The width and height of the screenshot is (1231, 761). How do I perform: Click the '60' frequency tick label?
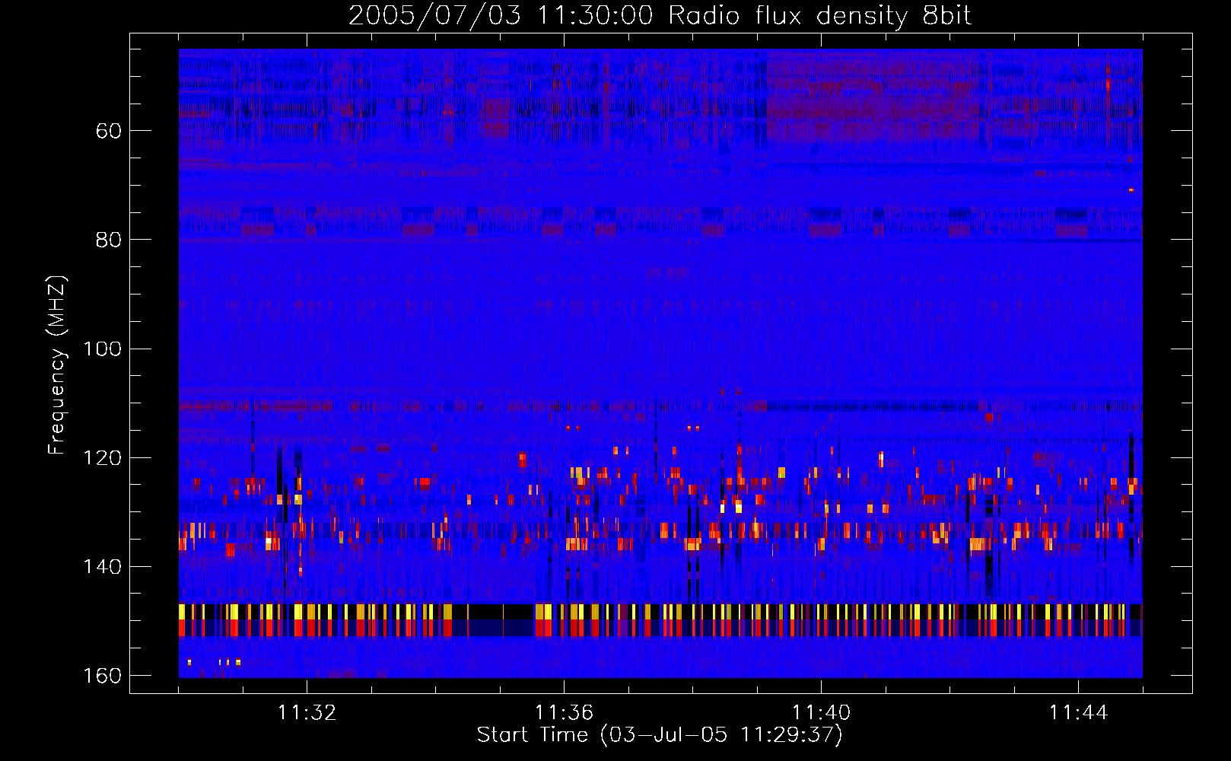tap(109, 131)
